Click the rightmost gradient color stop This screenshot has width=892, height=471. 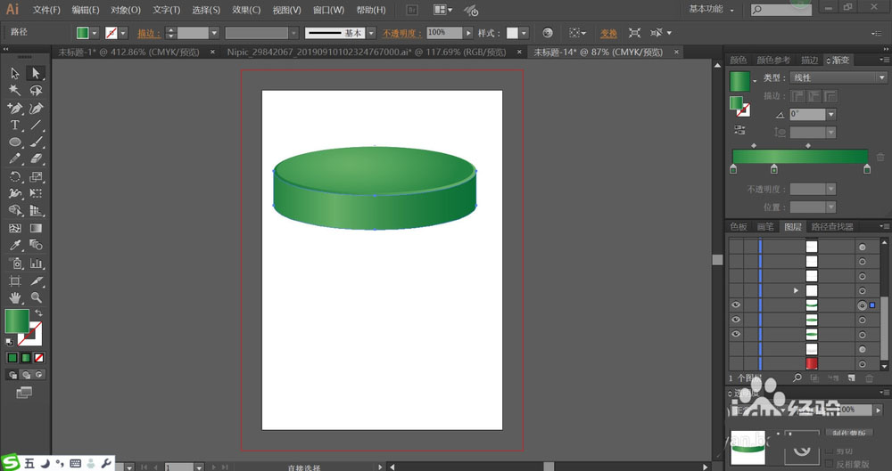pyautogui.click(x=867, y=169)
